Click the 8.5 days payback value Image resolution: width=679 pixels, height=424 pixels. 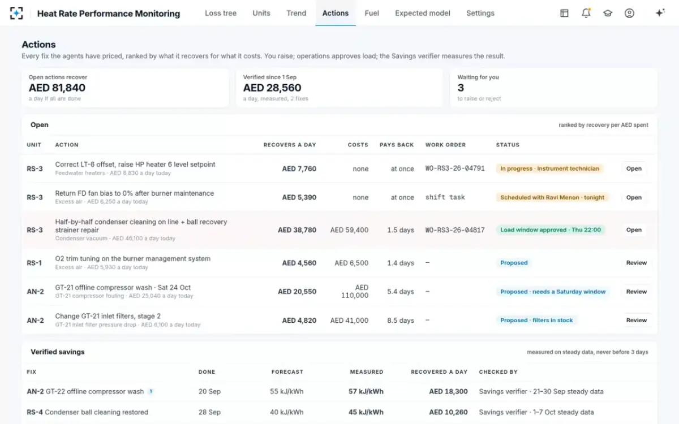401,321
